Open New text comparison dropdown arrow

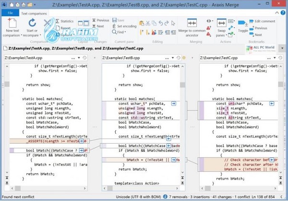(22, 35)
